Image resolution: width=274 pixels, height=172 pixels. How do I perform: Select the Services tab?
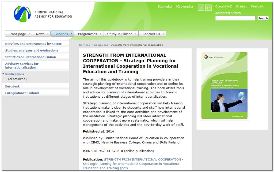pos(62,34)
